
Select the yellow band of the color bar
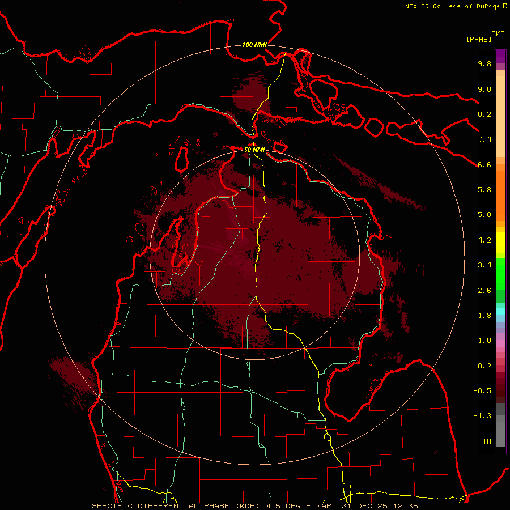point(500,243)
